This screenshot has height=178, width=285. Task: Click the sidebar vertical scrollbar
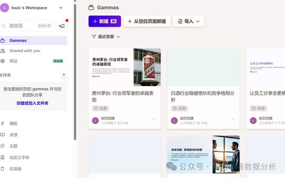tap(75, 72)
